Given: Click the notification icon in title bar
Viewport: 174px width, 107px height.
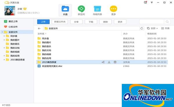Looking at the screenshot, I should (x=145, y=2).
